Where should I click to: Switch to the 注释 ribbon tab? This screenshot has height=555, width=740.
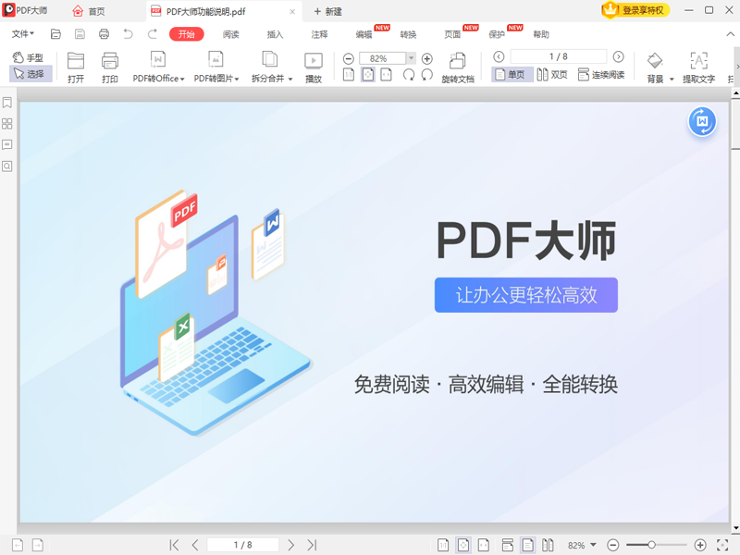coord(318,34)
